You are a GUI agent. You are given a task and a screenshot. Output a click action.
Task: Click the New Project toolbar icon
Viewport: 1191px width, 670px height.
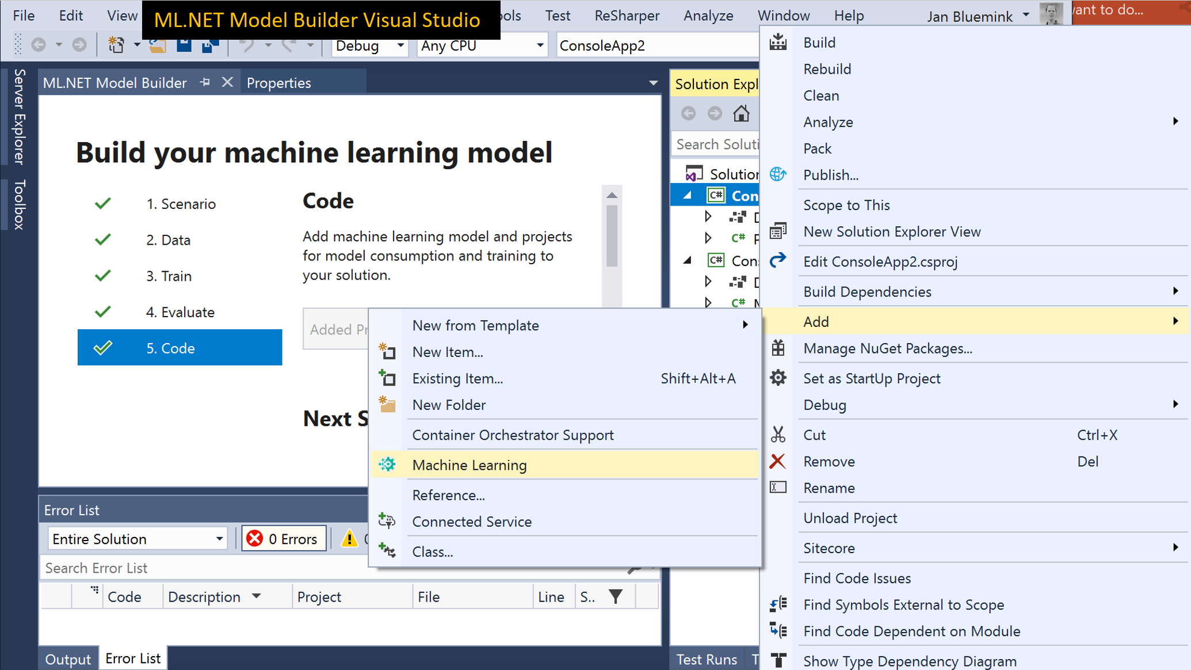click(x=116, y=45)
